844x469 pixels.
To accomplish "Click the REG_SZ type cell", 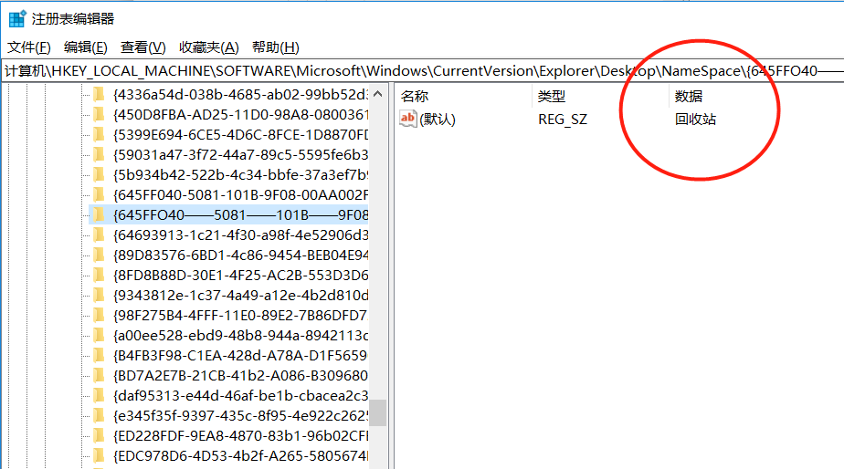I will coord(563,120).
